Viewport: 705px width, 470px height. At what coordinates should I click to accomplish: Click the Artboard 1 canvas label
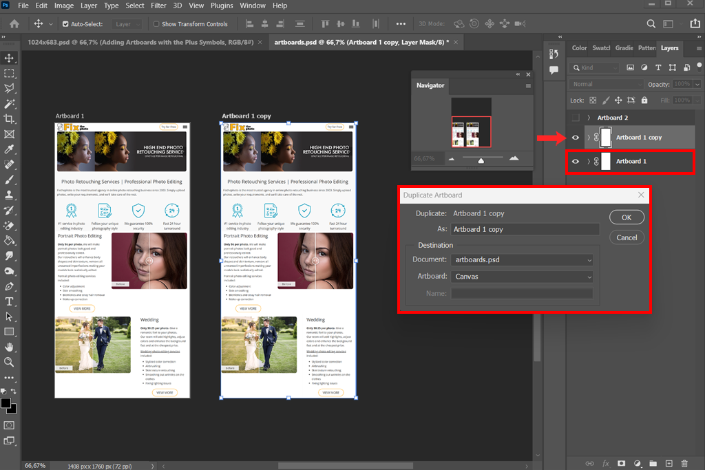point(70,116)
